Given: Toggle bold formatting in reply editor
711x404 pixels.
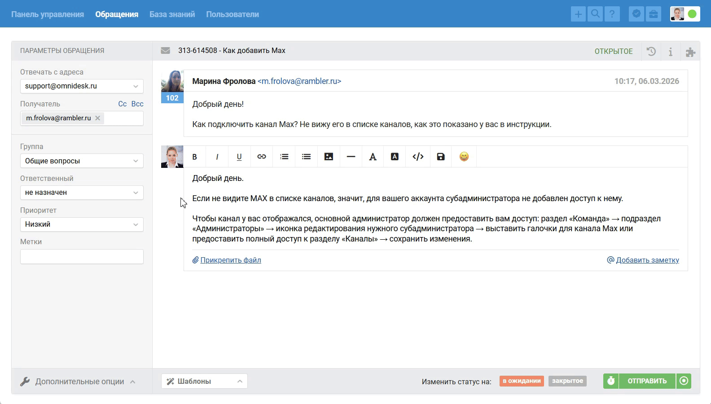Looking at the screenshot, I should pos(195,157).
